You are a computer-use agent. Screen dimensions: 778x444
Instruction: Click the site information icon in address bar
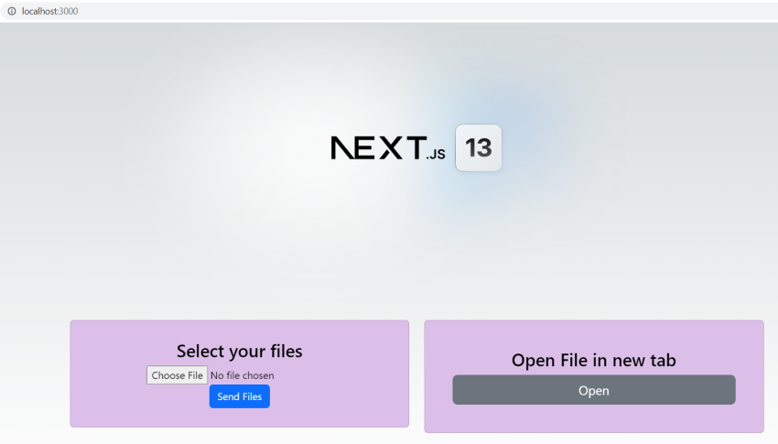pyautogui.click(x=11, y=11)
